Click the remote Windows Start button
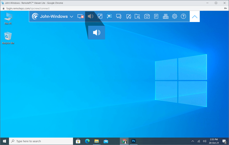The image size is (229, 145). click(x=5, y=141)
